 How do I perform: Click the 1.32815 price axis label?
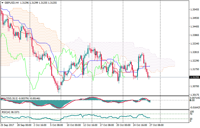click(194, 52)
